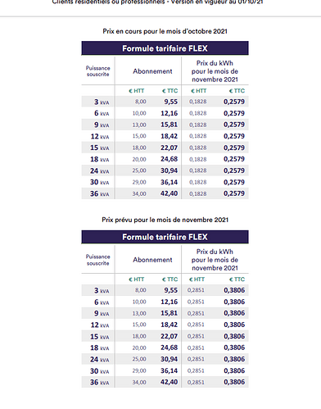The width and height of the screenshot is (321, 409).
Task: Click 0,1828 HTT price in 15 kVA row
Action: pyautogui.click(x=198, y=148)
